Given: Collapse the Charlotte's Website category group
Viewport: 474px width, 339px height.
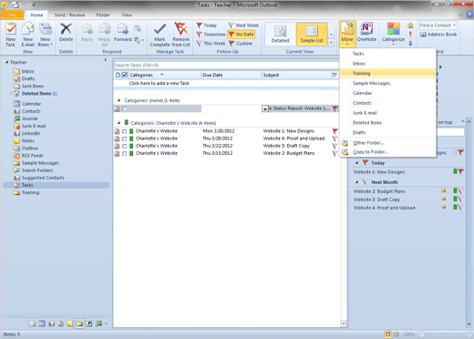Looking at the screenshot, I should point(118,123).
